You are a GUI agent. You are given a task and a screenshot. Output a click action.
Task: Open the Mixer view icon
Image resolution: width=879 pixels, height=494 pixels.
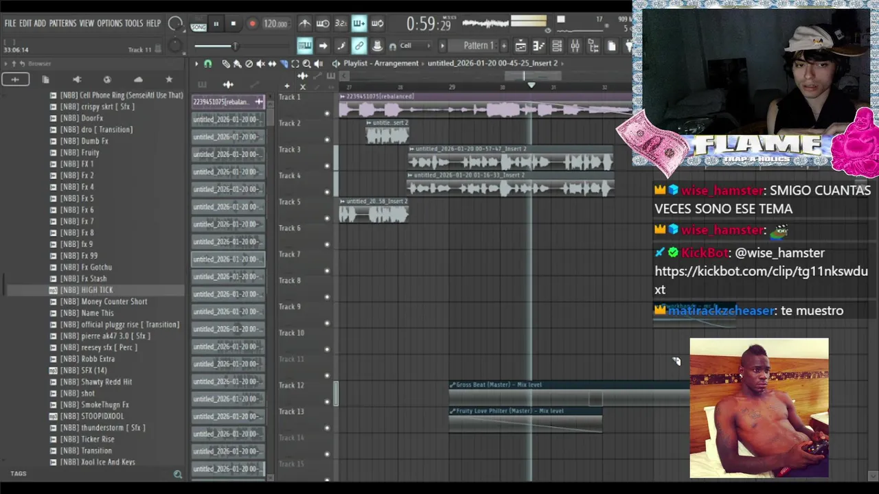tap(575, 46)
